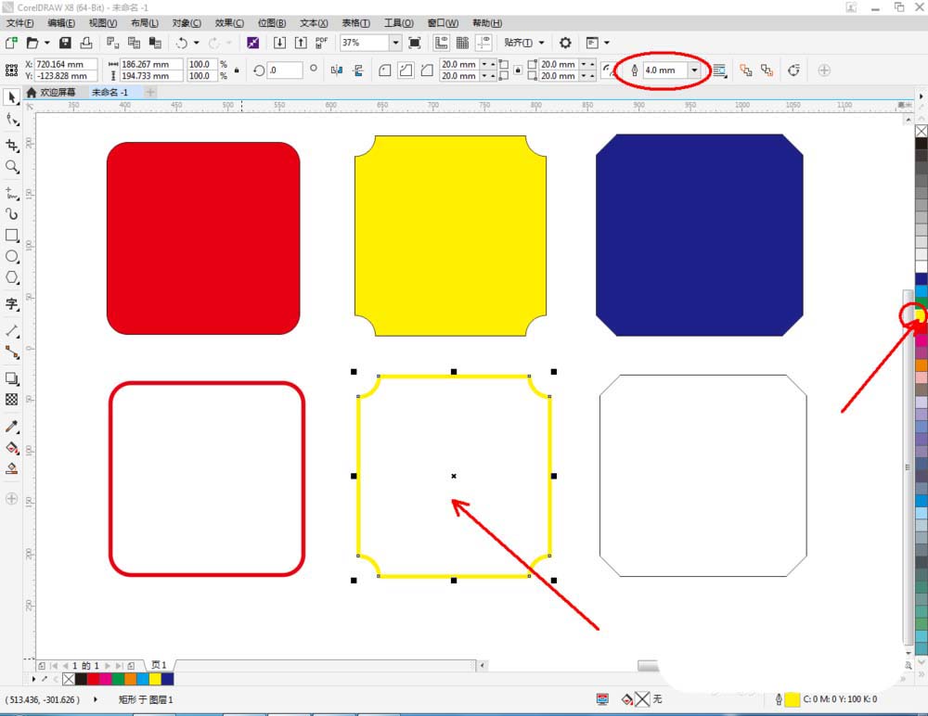
Task: Expand status bar info flyout arrow
Action: (96, 699)
